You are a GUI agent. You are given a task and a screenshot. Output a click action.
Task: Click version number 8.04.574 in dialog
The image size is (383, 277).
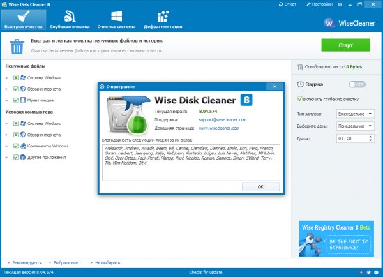coord(208,112)
